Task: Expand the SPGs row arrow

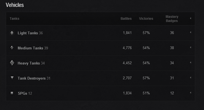Action: [190, 93]
